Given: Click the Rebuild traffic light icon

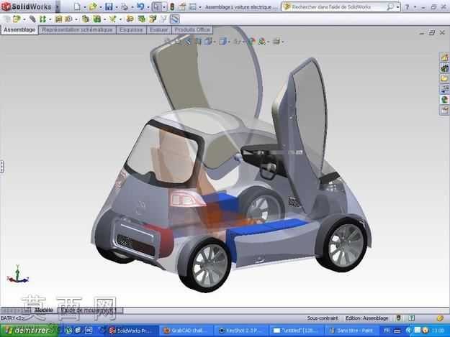Looking at the screenshot, I should [172, 6].
